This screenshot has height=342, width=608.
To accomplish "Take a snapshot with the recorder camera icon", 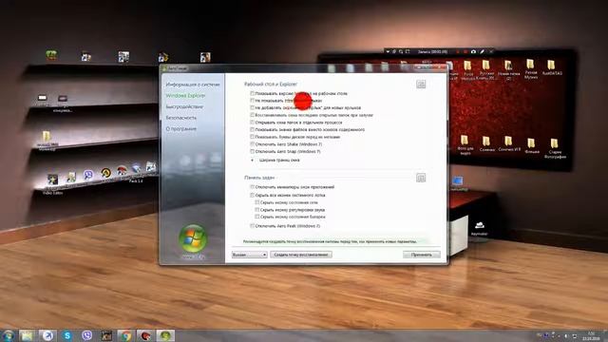I will 473,51.
